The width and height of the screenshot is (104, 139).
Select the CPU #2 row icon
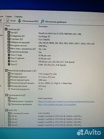click(9, 119)
